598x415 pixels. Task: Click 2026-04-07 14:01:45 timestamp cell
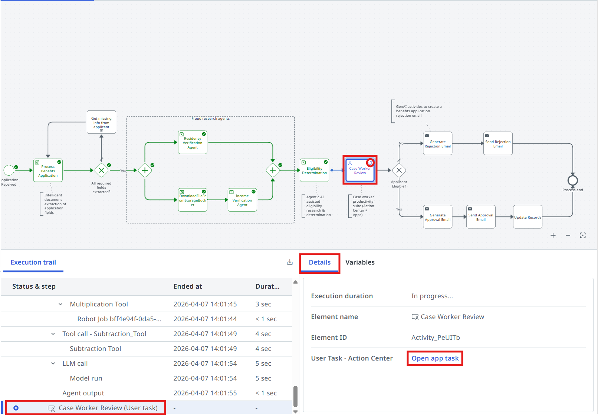(x=205, y=304)
